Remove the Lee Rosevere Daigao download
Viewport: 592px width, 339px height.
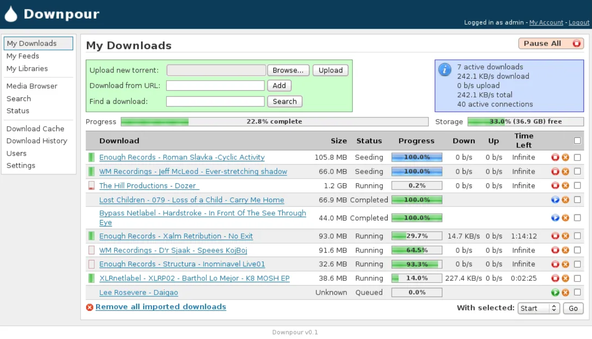click(565, 292)
